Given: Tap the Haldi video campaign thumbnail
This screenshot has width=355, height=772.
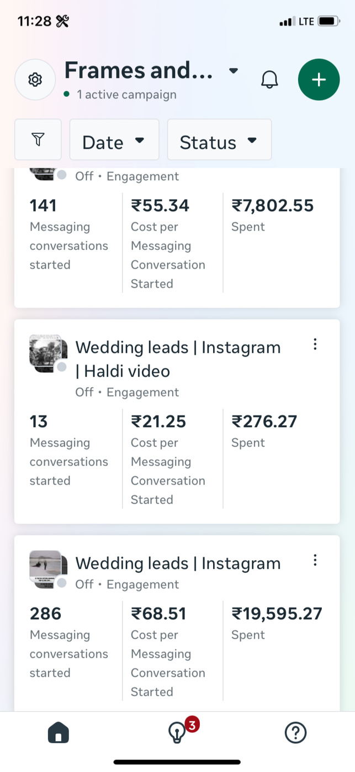Looking at the screenshot, I should tap(47, 352).
